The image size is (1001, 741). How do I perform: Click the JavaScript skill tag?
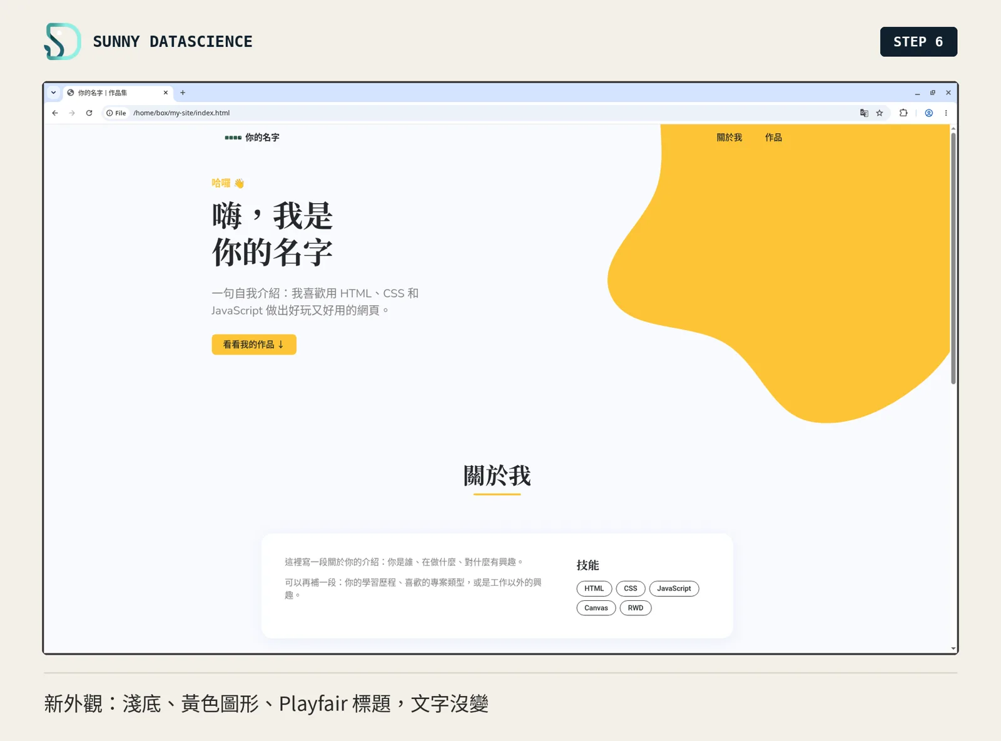pos(674,588)
